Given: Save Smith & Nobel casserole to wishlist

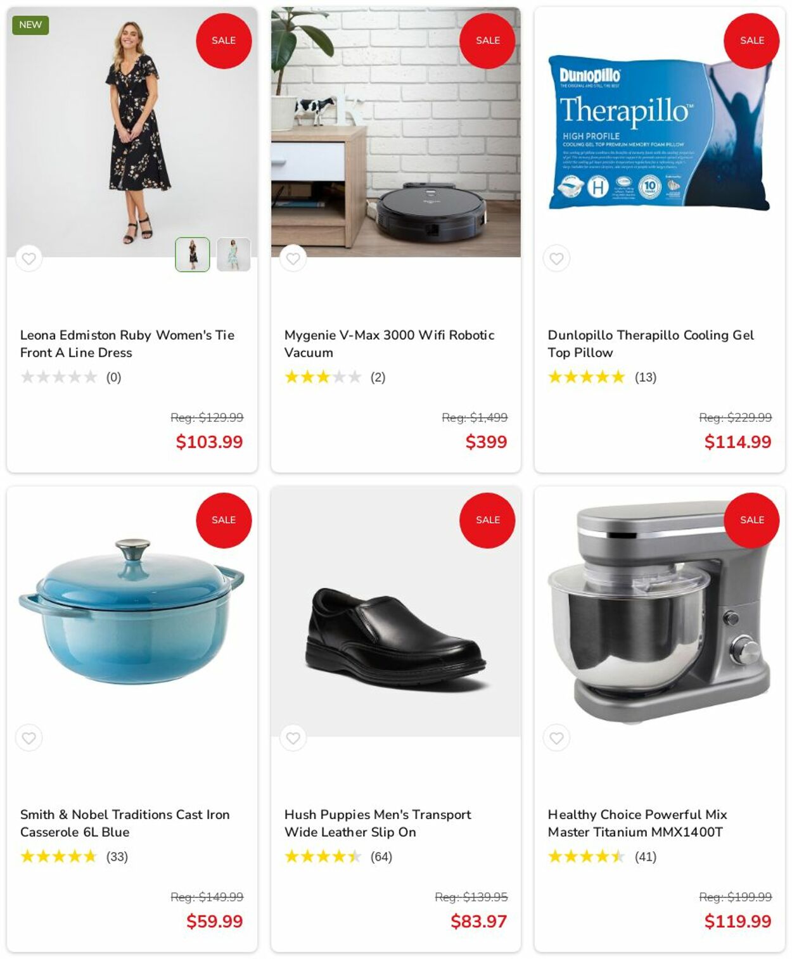Looking at the screenshot, I should [29, 738].
